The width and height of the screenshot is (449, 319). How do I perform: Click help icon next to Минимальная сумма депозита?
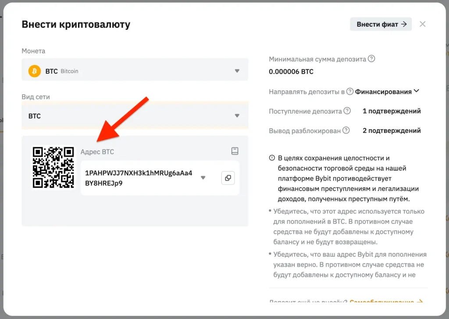pos(371,59)
